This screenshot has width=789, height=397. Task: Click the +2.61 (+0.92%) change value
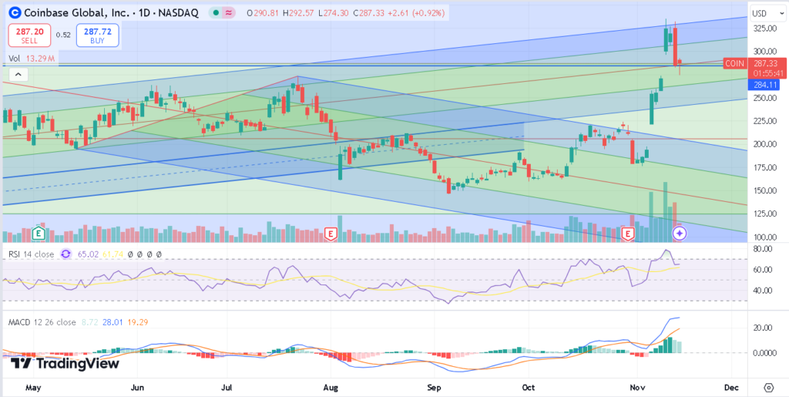(416, 14)
